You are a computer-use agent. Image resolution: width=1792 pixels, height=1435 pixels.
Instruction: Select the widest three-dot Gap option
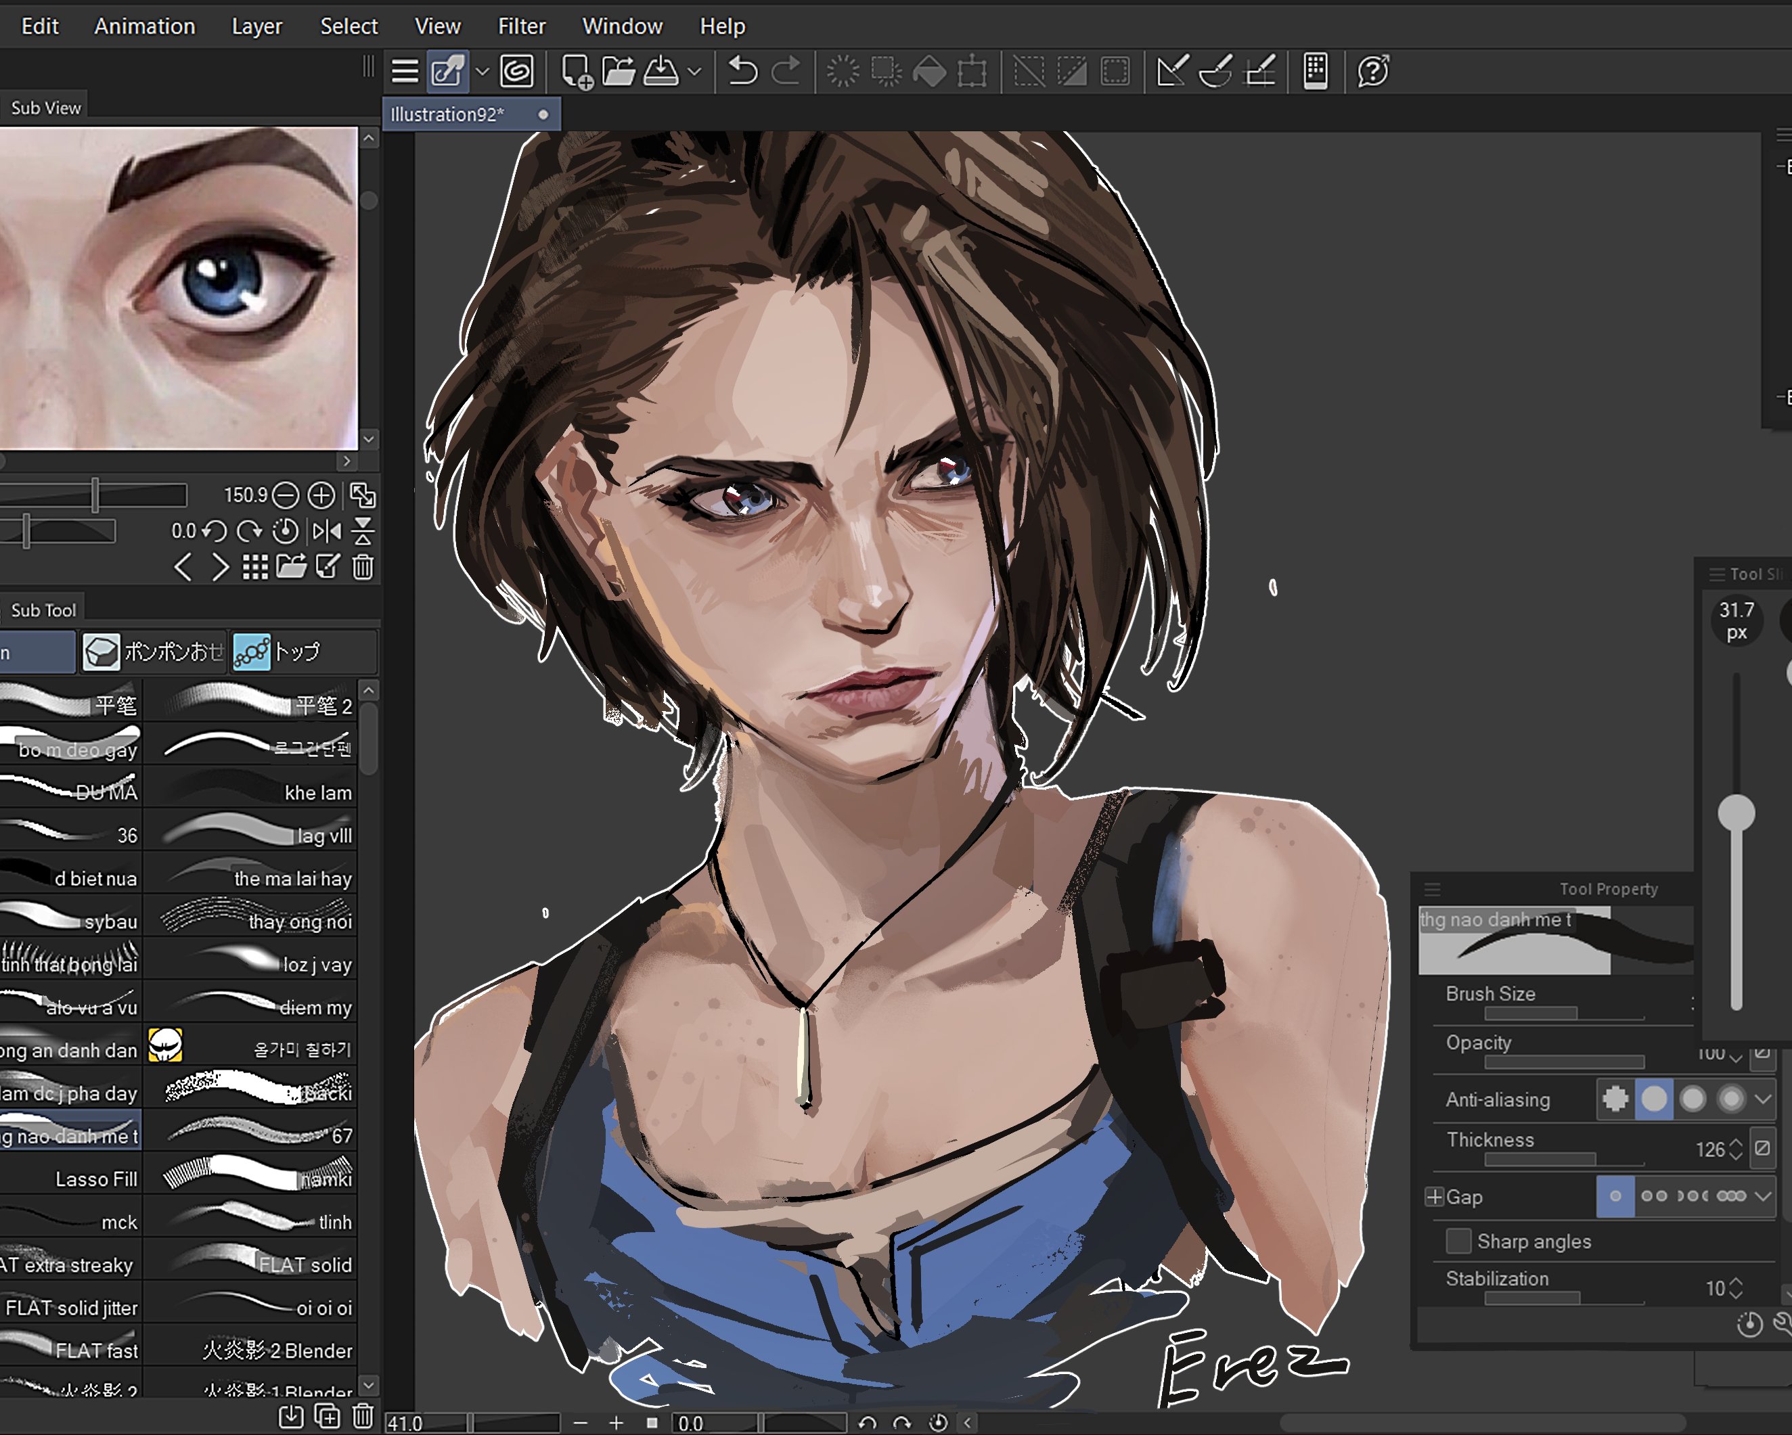click(x=1731, y=1197)
